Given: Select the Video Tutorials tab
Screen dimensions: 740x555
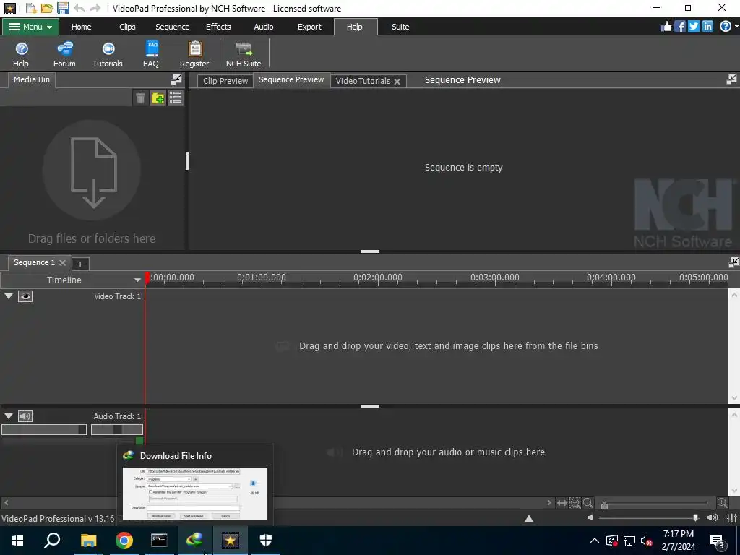Looking at the screenshot, I should click(x=363, y=81).
